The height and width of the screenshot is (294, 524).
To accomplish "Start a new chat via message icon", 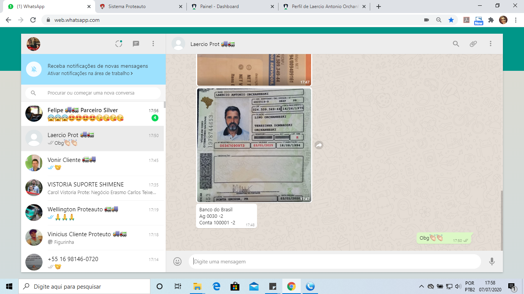I will [x=136, y=44].
